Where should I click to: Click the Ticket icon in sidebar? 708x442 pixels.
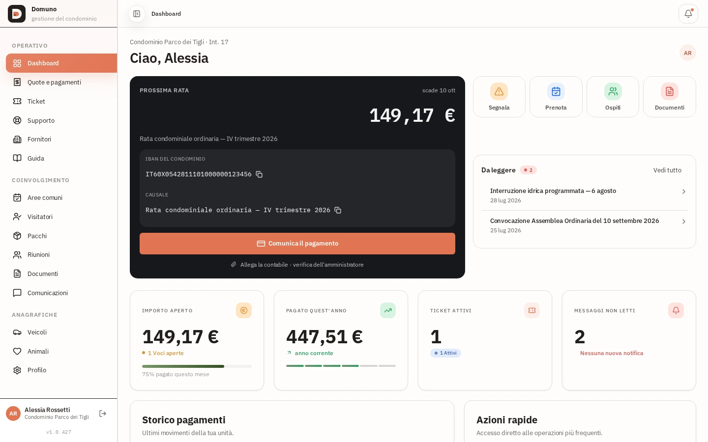(x=17, y=101)
